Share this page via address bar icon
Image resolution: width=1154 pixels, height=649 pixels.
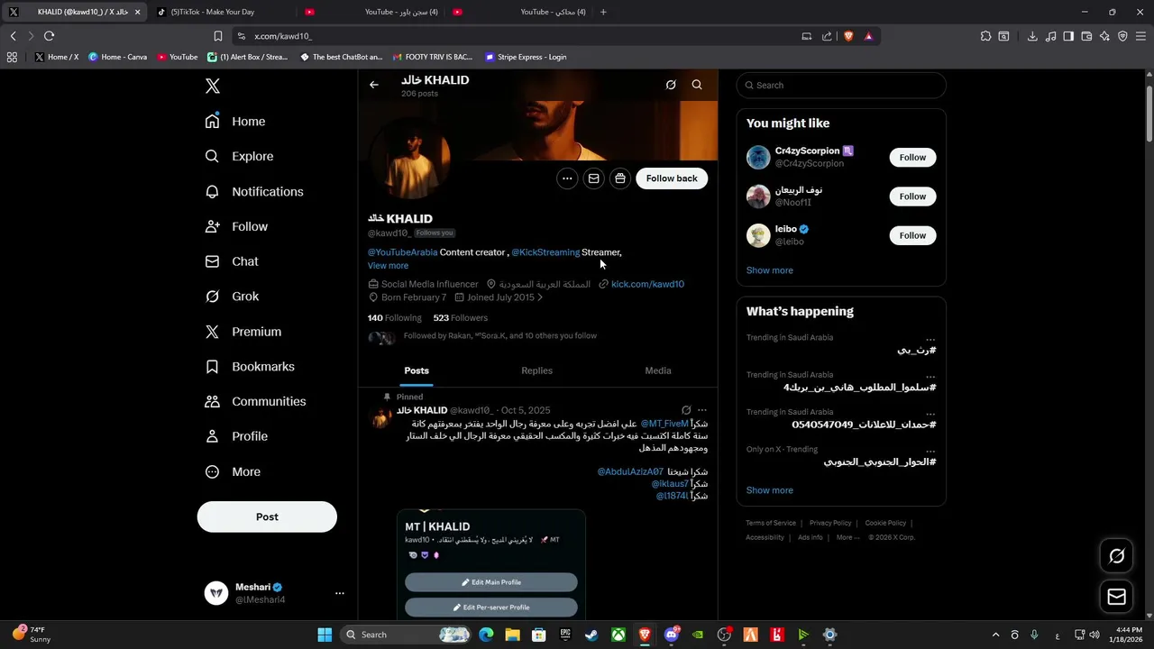coord(827,36)
